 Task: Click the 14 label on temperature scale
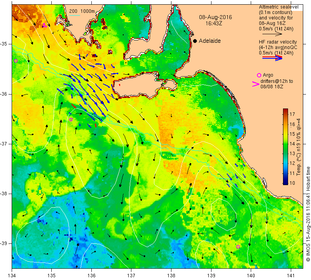[x=292, y=143]
